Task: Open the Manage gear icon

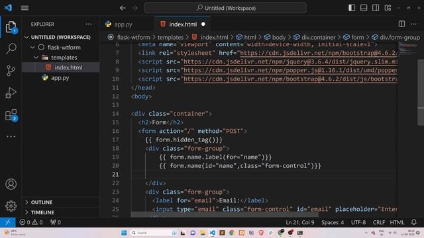Action: [x=11, y=206]
